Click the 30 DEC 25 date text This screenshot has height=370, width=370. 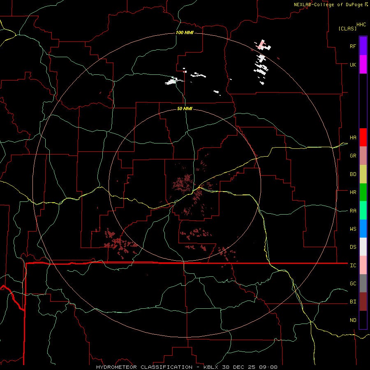[239, 367]
